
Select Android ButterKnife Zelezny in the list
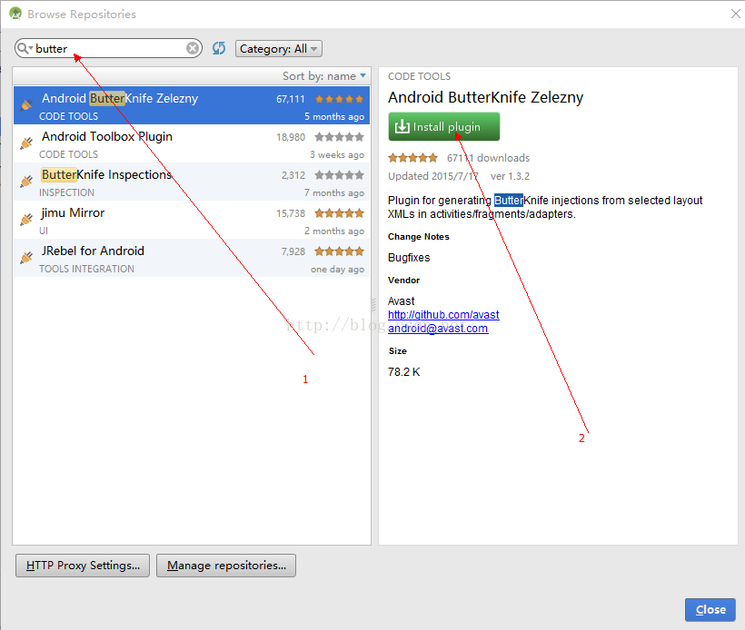[192, 105]
